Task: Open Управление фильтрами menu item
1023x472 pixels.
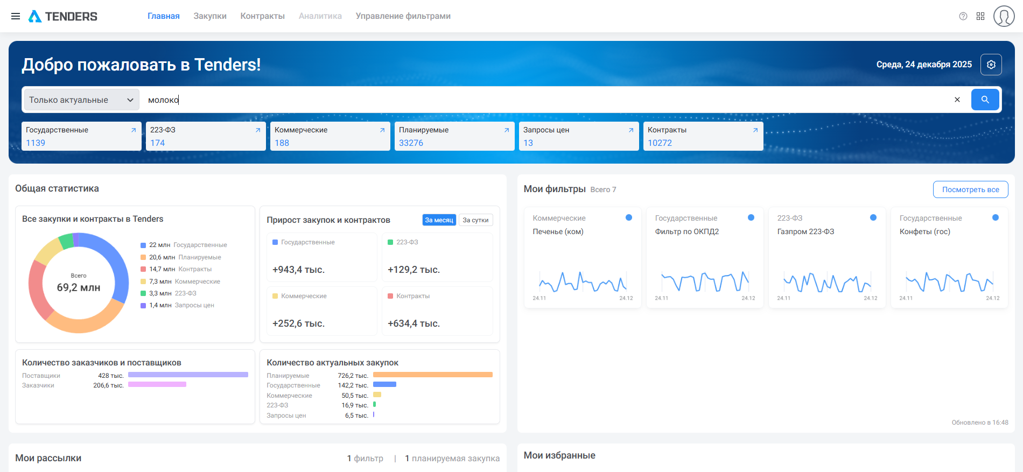Action: (403, 16)
